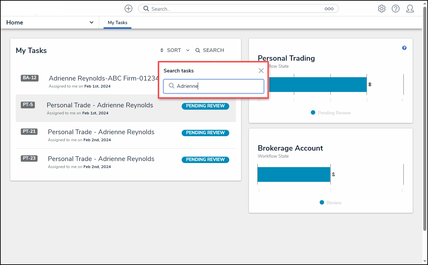Viewport: 428px width, 265px height.
Task: Select the PT-23 Pending Review badge
Action: 205,160
